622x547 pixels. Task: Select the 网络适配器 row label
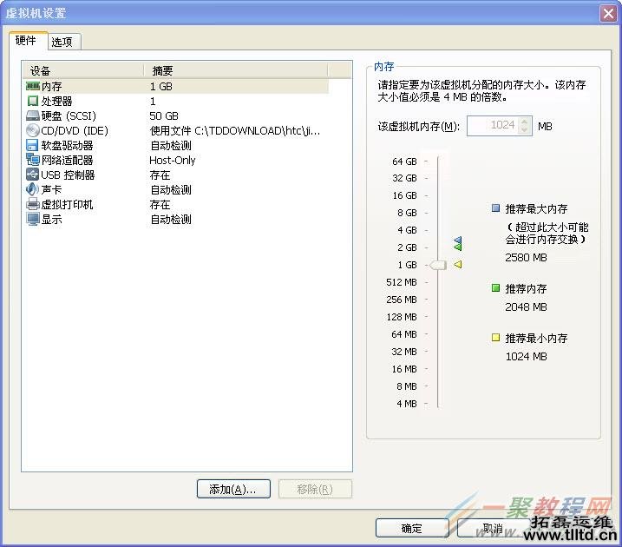point(67,160)
